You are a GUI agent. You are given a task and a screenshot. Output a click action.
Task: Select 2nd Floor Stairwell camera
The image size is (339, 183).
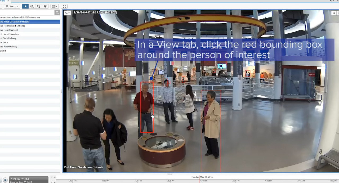[9, 30]
